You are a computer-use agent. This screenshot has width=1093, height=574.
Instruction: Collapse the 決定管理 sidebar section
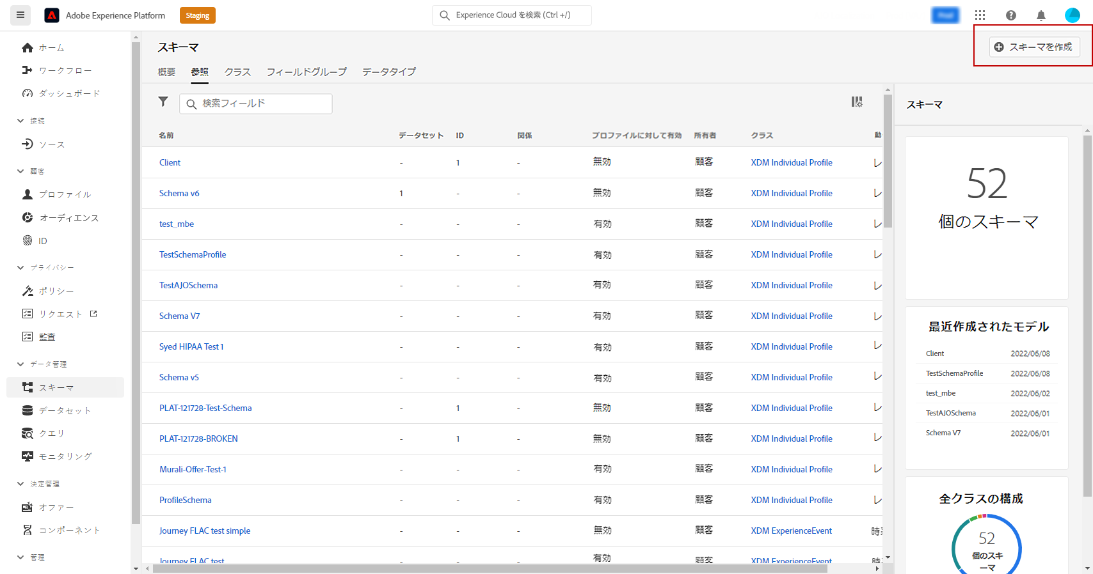pos(20,484)
